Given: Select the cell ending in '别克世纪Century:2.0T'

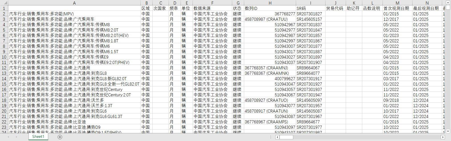Looking at the screenshot, I should click(x=74, y=95).
